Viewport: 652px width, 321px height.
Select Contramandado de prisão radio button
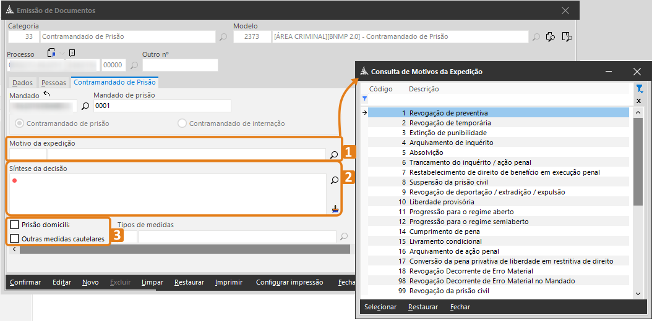19,123
